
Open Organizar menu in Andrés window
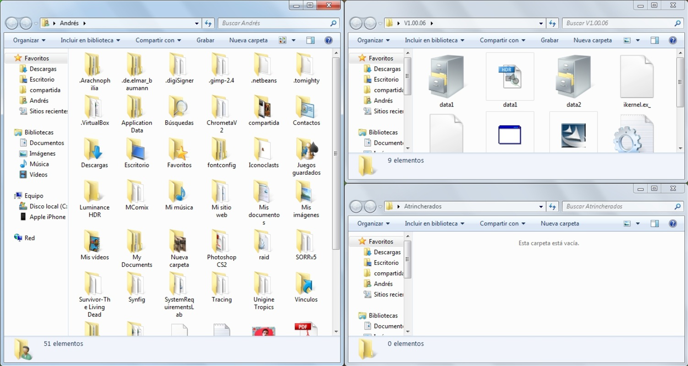(x=29, y=40)
